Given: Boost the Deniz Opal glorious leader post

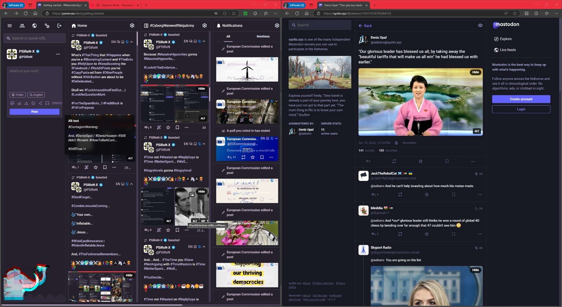Looking at the screenshot, I should coord(394,161).
